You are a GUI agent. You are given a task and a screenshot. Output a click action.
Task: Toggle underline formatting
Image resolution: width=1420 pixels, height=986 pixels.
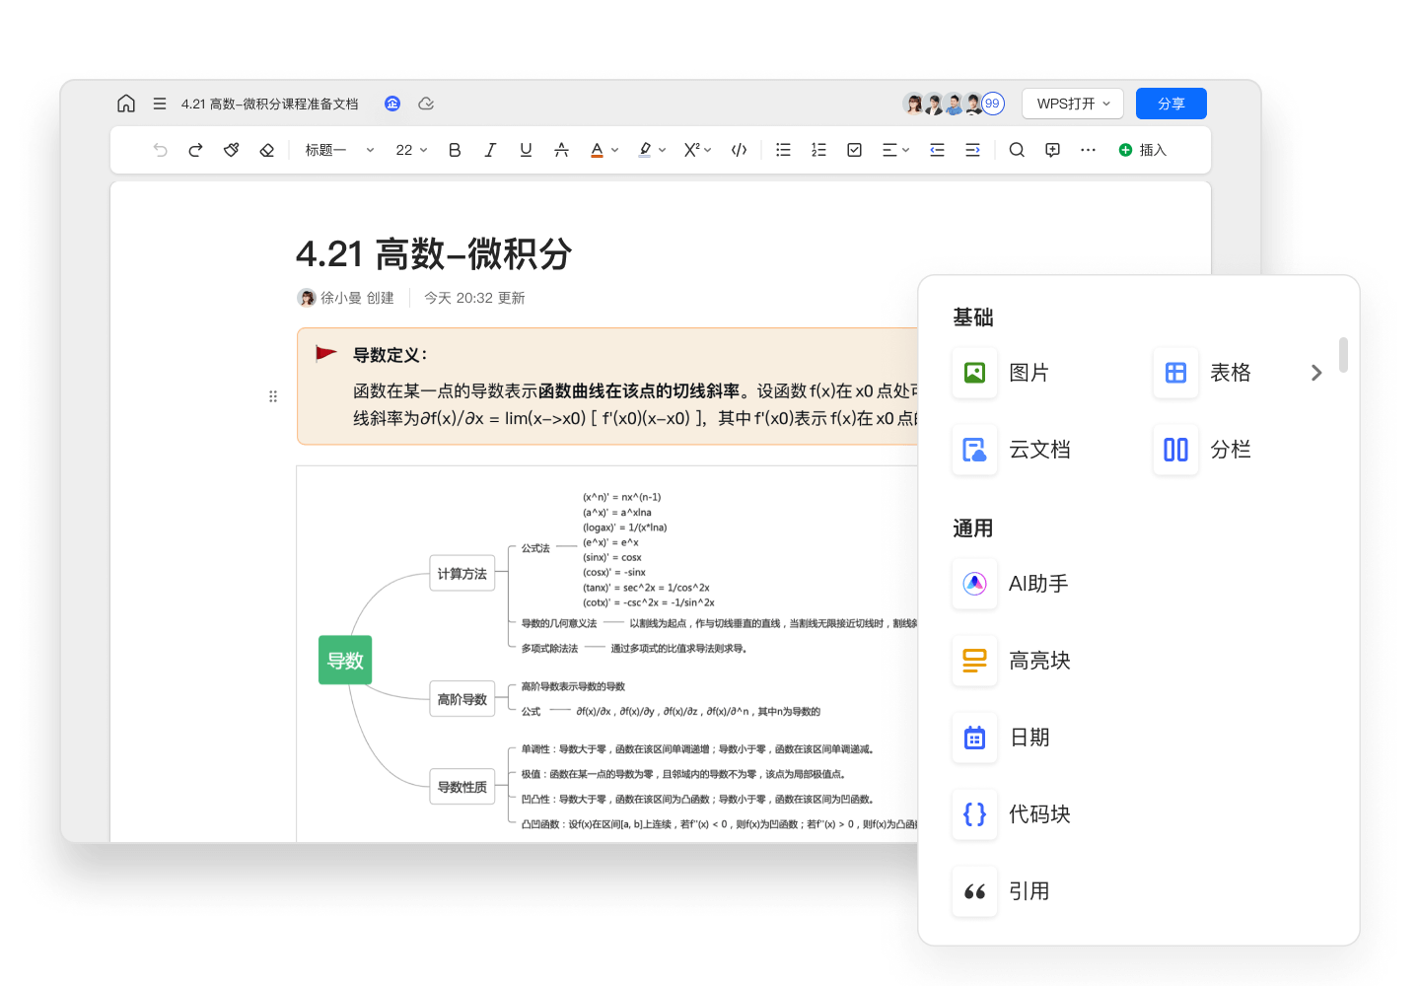pos(526,149)
